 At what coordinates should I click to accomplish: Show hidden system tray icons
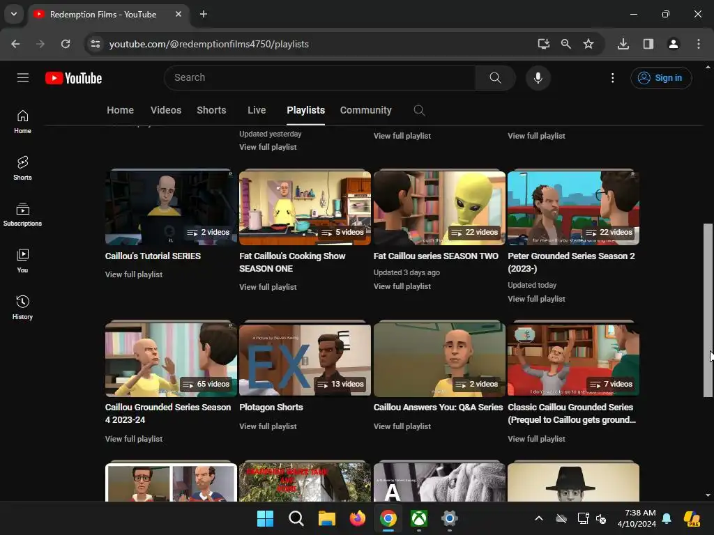(539, 518)
